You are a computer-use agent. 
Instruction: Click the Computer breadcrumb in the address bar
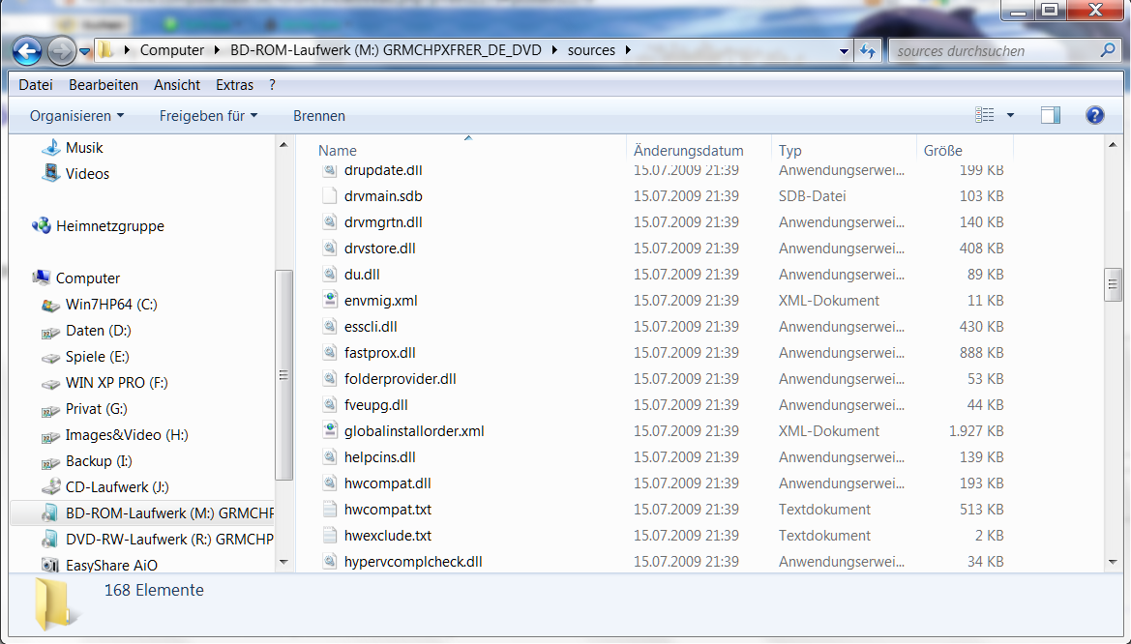(171, 49)
